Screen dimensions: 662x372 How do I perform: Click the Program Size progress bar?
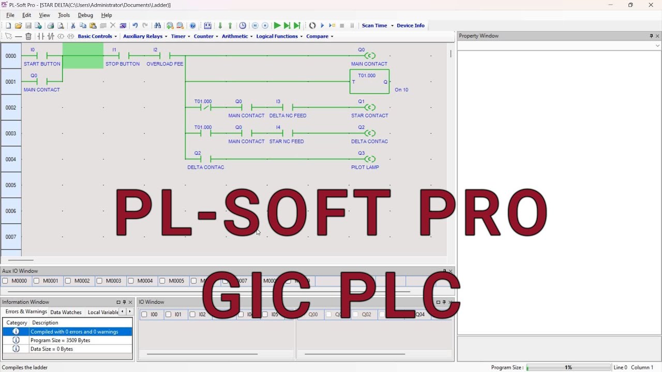point(568,367)
